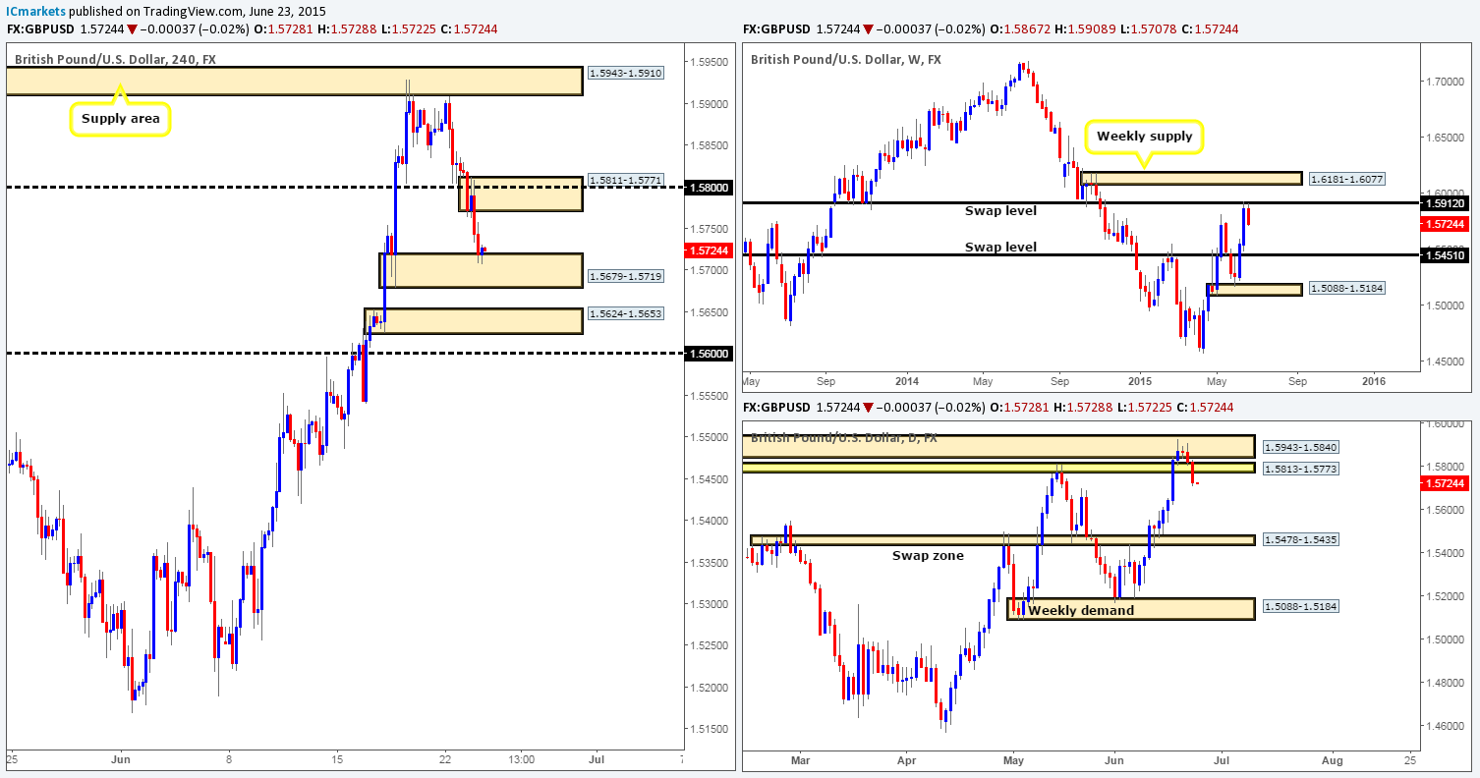The width and height of the screenshot is (1480, 778).
Task: Click '2014' on the weekly time axis
Action: 906,380
